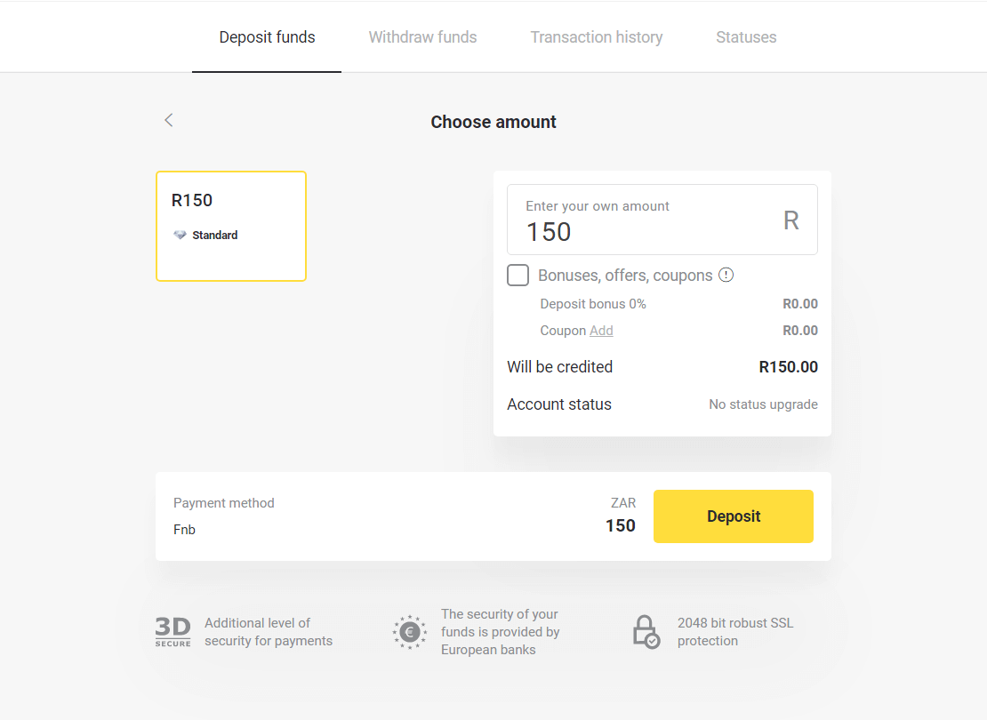Click the back arrow chevron

pos(169,120)
